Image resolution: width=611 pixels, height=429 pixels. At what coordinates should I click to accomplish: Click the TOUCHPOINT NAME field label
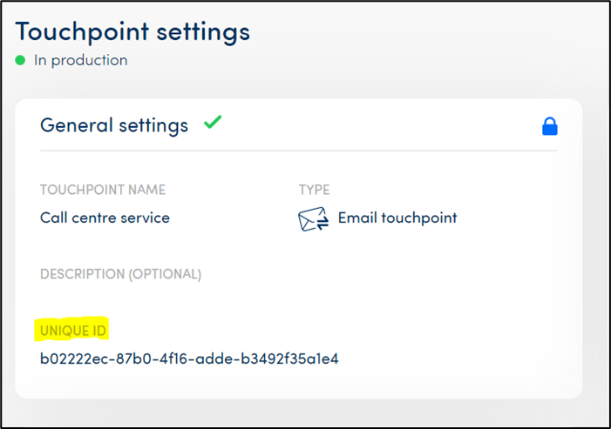point(103,190)
